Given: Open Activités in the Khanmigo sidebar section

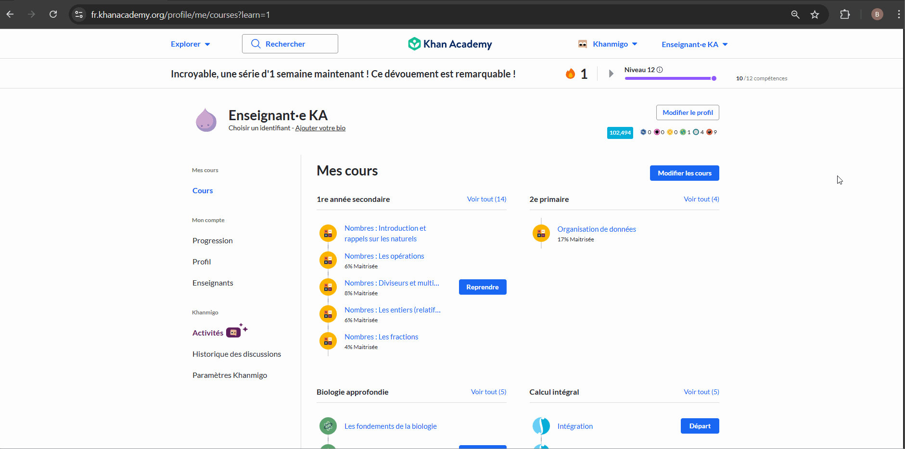Looking at the screenshot, I should (208, 333).
